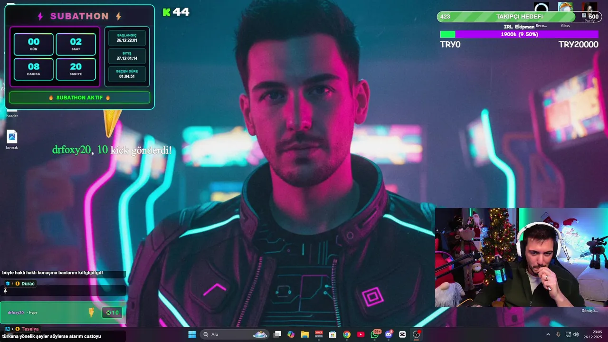
Task: Click the IRL Ekipman 1900₺ donation bar
Action: pos(519,34)
